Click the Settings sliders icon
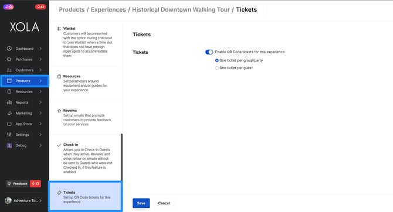The width and height of the screenshot is (393, 212). click(9, 135)
